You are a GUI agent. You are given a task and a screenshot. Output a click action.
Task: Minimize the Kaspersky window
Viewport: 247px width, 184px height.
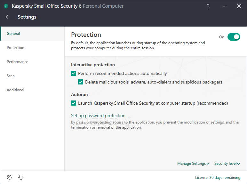pyautogui.click(x=224, y=6)
